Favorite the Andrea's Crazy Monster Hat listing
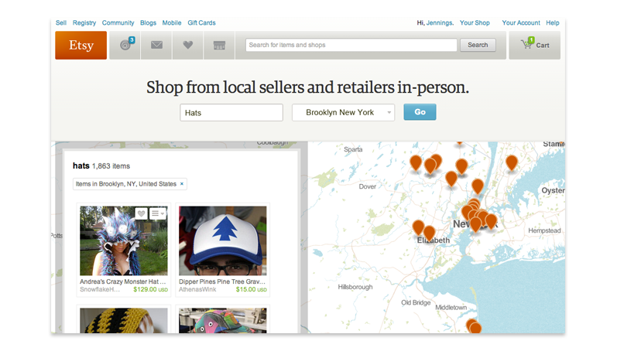 pyautogui.click(x=141, y=213)
